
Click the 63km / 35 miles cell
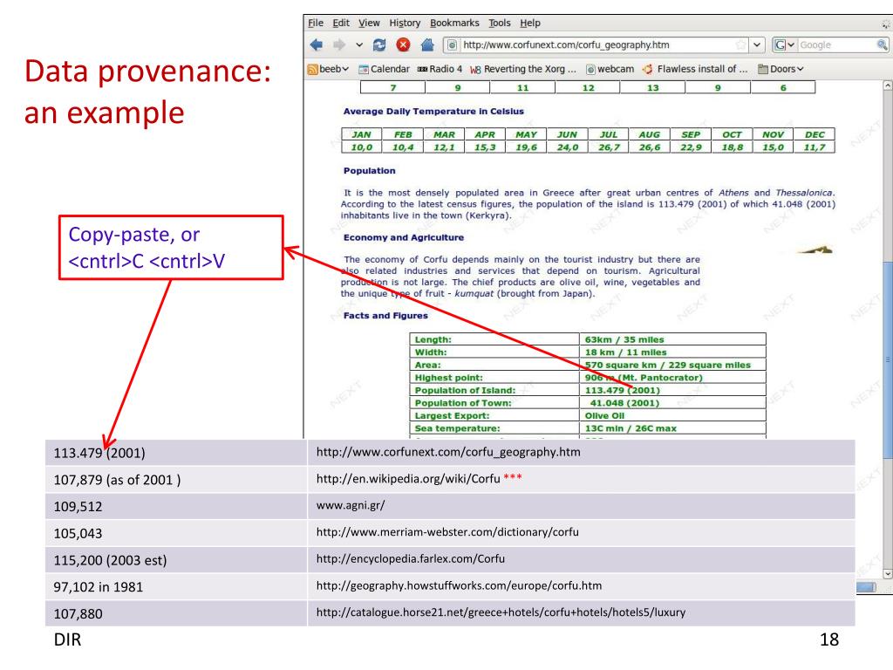point(672,339)
